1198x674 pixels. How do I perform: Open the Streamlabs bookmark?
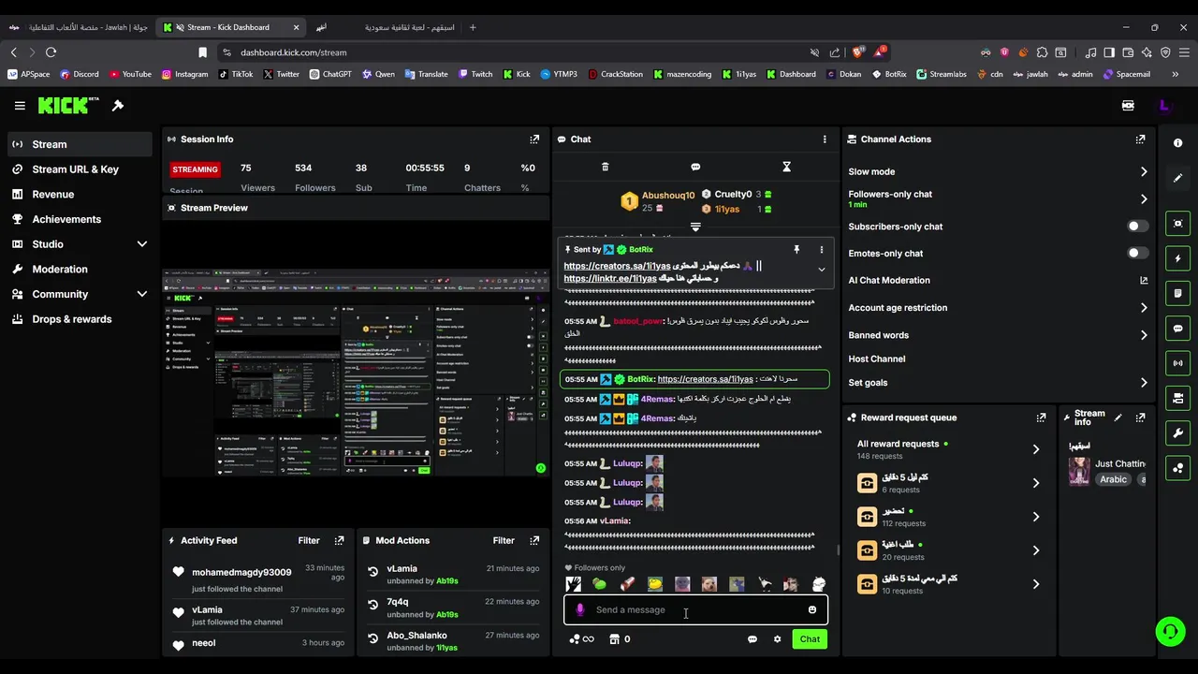pos(942,74)
